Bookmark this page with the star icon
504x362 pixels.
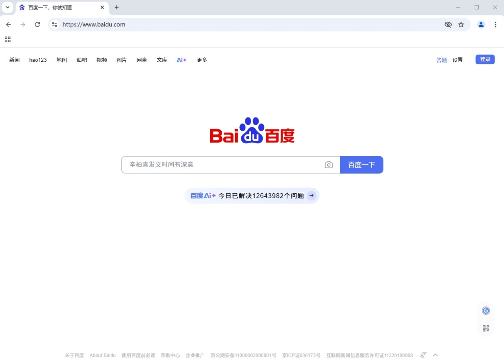[461, 24]
